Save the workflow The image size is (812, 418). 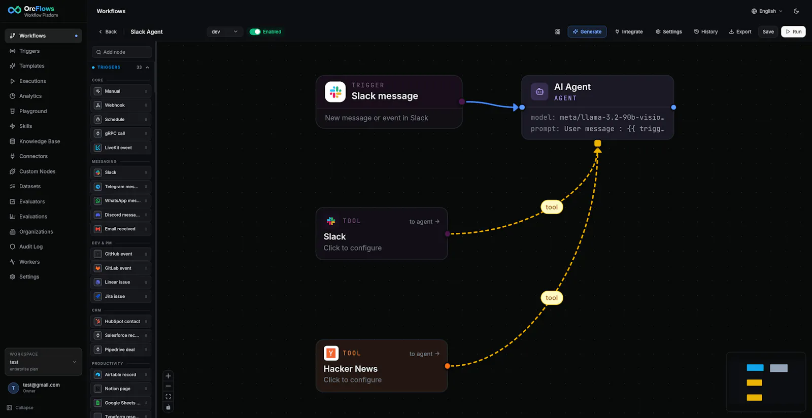(x=768, y=31)
